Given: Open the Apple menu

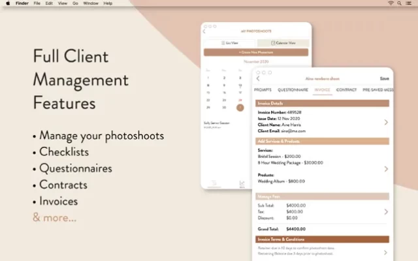Looking at the screenshot, I should pos(6,3).
